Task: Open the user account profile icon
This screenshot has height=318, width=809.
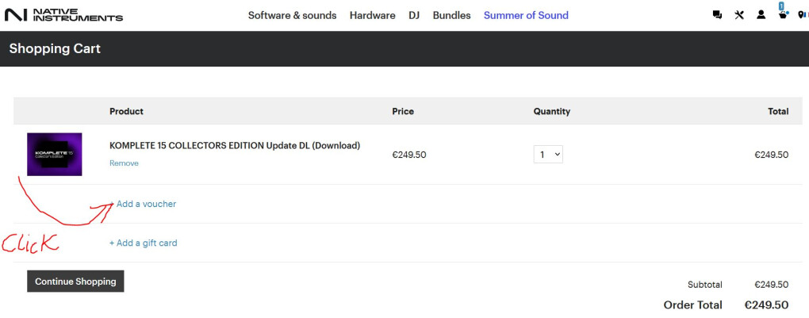Action: point(761,15)
